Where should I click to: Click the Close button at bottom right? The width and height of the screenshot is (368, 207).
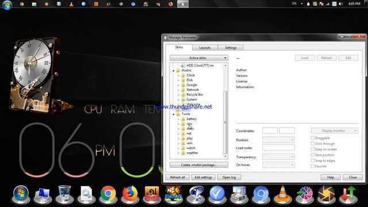(352, 177)
